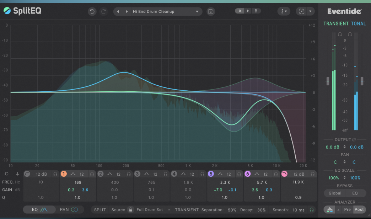Click the EQ Scale link stepper arrows

click(344, 177)
